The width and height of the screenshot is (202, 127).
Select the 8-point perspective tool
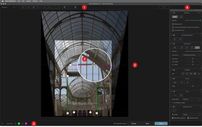tap(197, 48)
